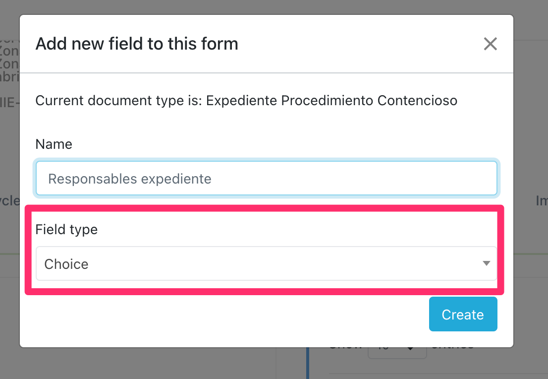Click the close icon in the modal header

click(x=491, y=44)
